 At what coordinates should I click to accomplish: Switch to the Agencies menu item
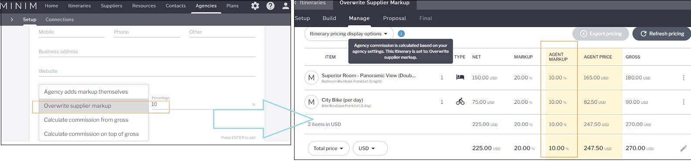tap(206, 6)
